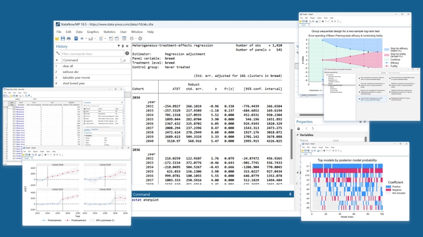The image size is (423, 237).
Task: Toggle the pin on the Command panel
Action: point(290,194)
